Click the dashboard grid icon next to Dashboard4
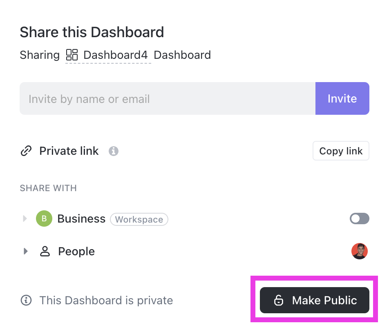The image size is (389, 330). tap(72, 54)
